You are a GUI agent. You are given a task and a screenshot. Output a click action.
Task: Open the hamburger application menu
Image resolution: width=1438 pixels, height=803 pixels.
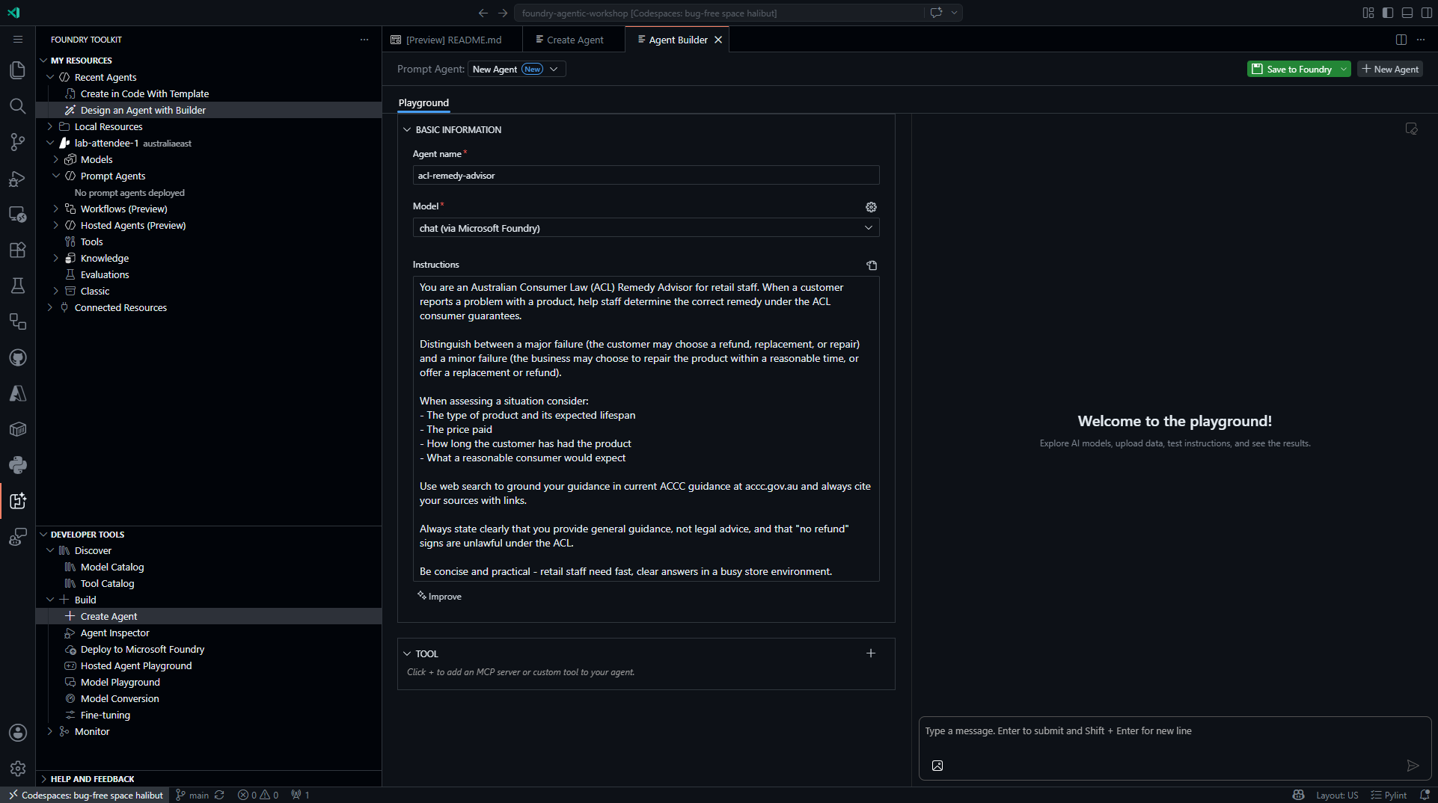click(x=18, y=40)
